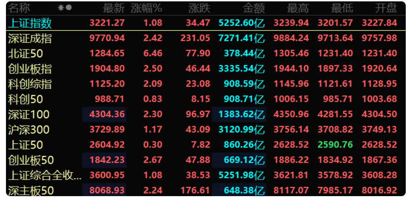Click open value 3749.13 of 沪深300

pos(380,130)
